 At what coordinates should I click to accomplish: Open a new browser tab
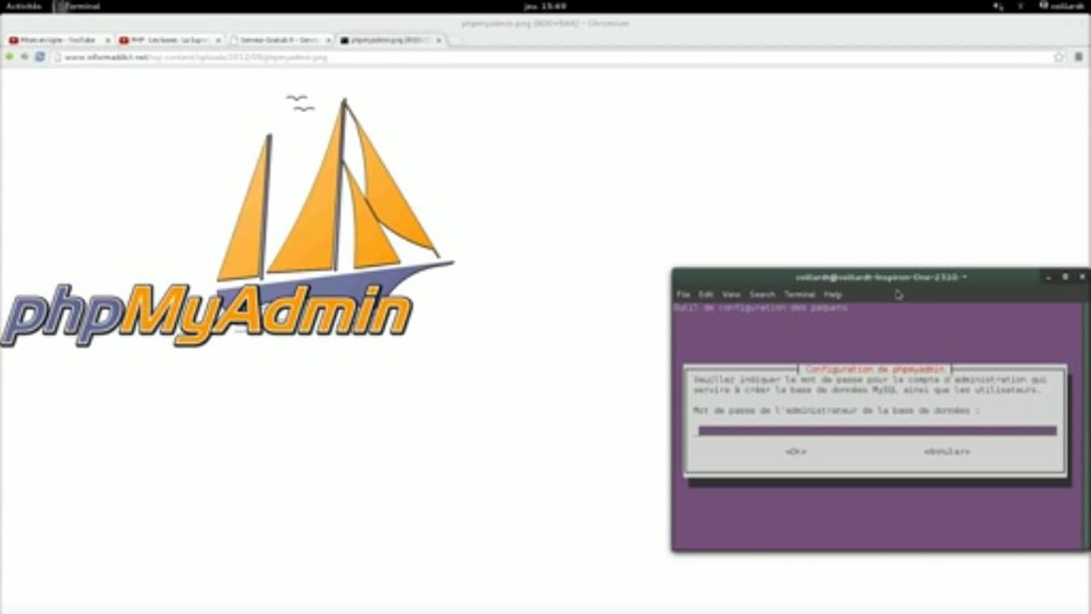456,40
